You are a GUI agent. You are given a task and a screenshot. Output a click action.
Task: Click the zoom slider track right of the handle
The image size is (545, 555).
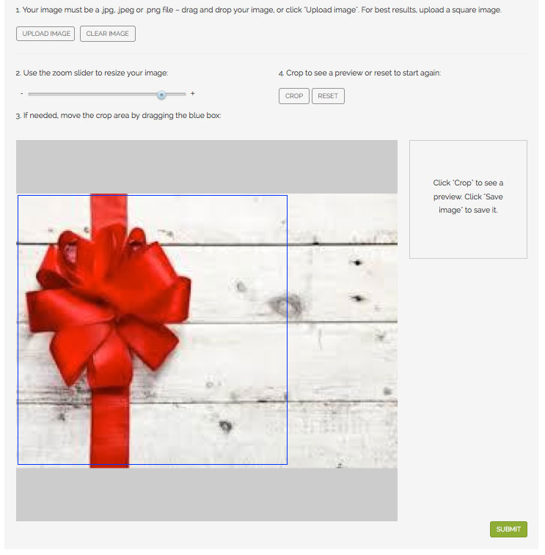(x=176, y=94)
